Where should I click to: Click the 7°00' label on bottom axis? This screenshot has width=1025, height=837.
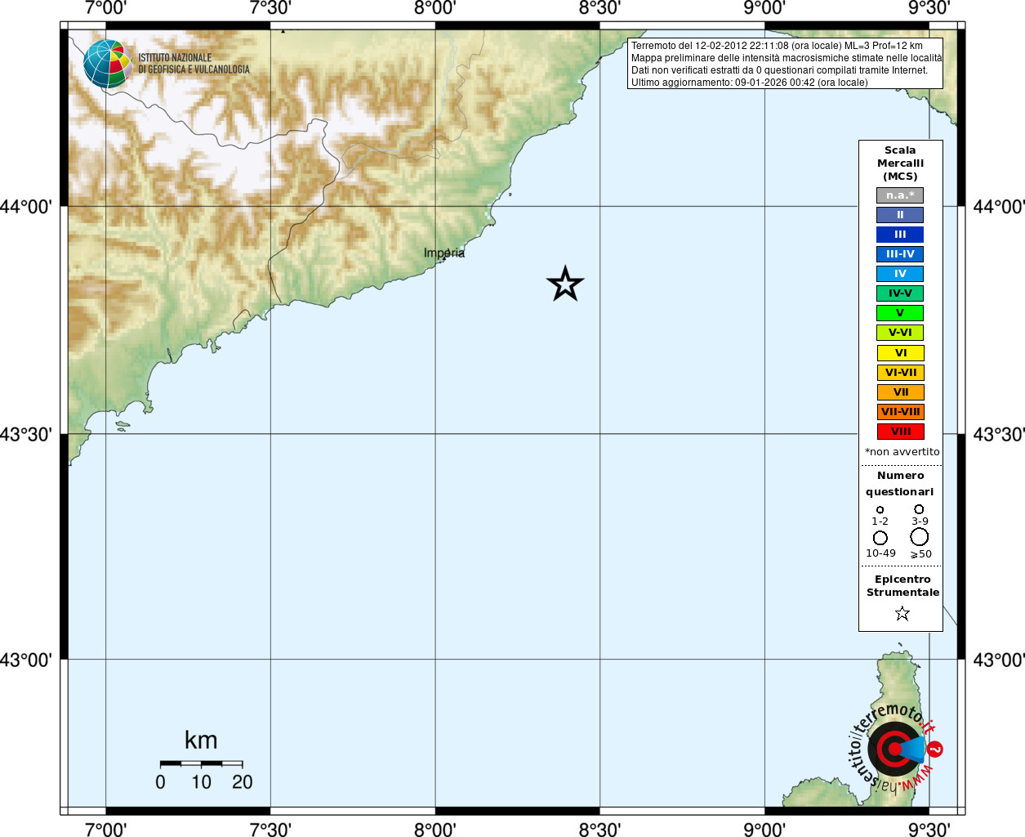[x=105, y=829]
